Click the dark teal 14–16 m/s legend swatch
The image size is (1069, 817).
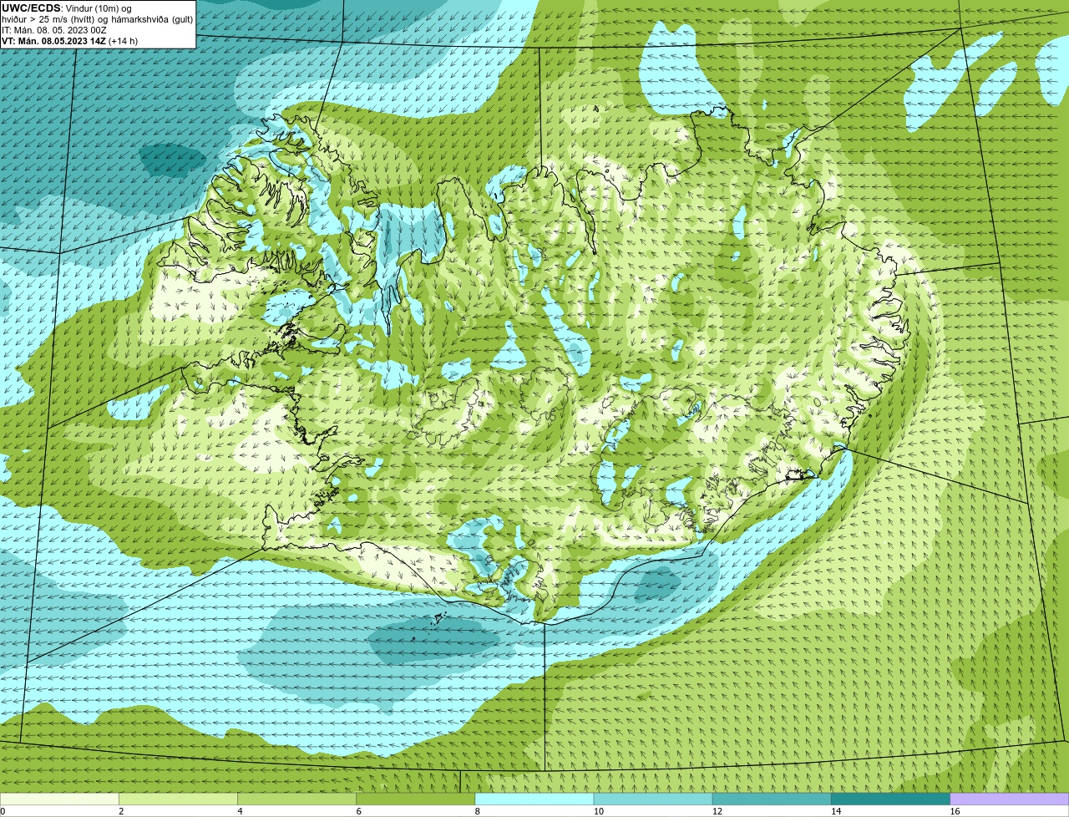[x=890, y=799]
